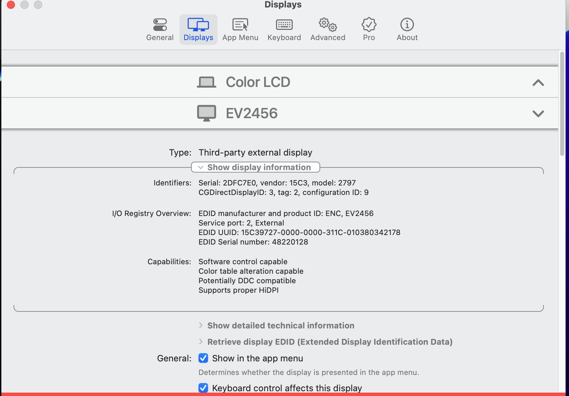
Task: Click Show detailed technical information link
Action: [x=280, y=325]
